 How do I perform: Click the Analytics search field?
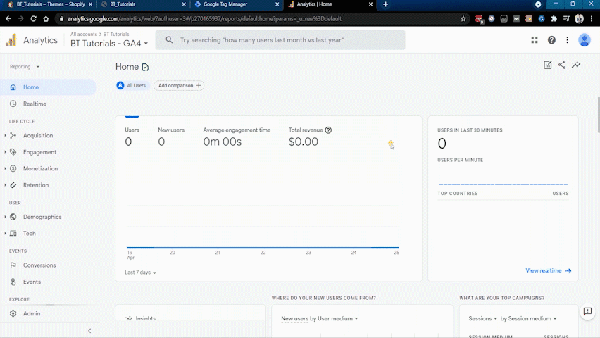pyautogui.click(x=280, y=40)
